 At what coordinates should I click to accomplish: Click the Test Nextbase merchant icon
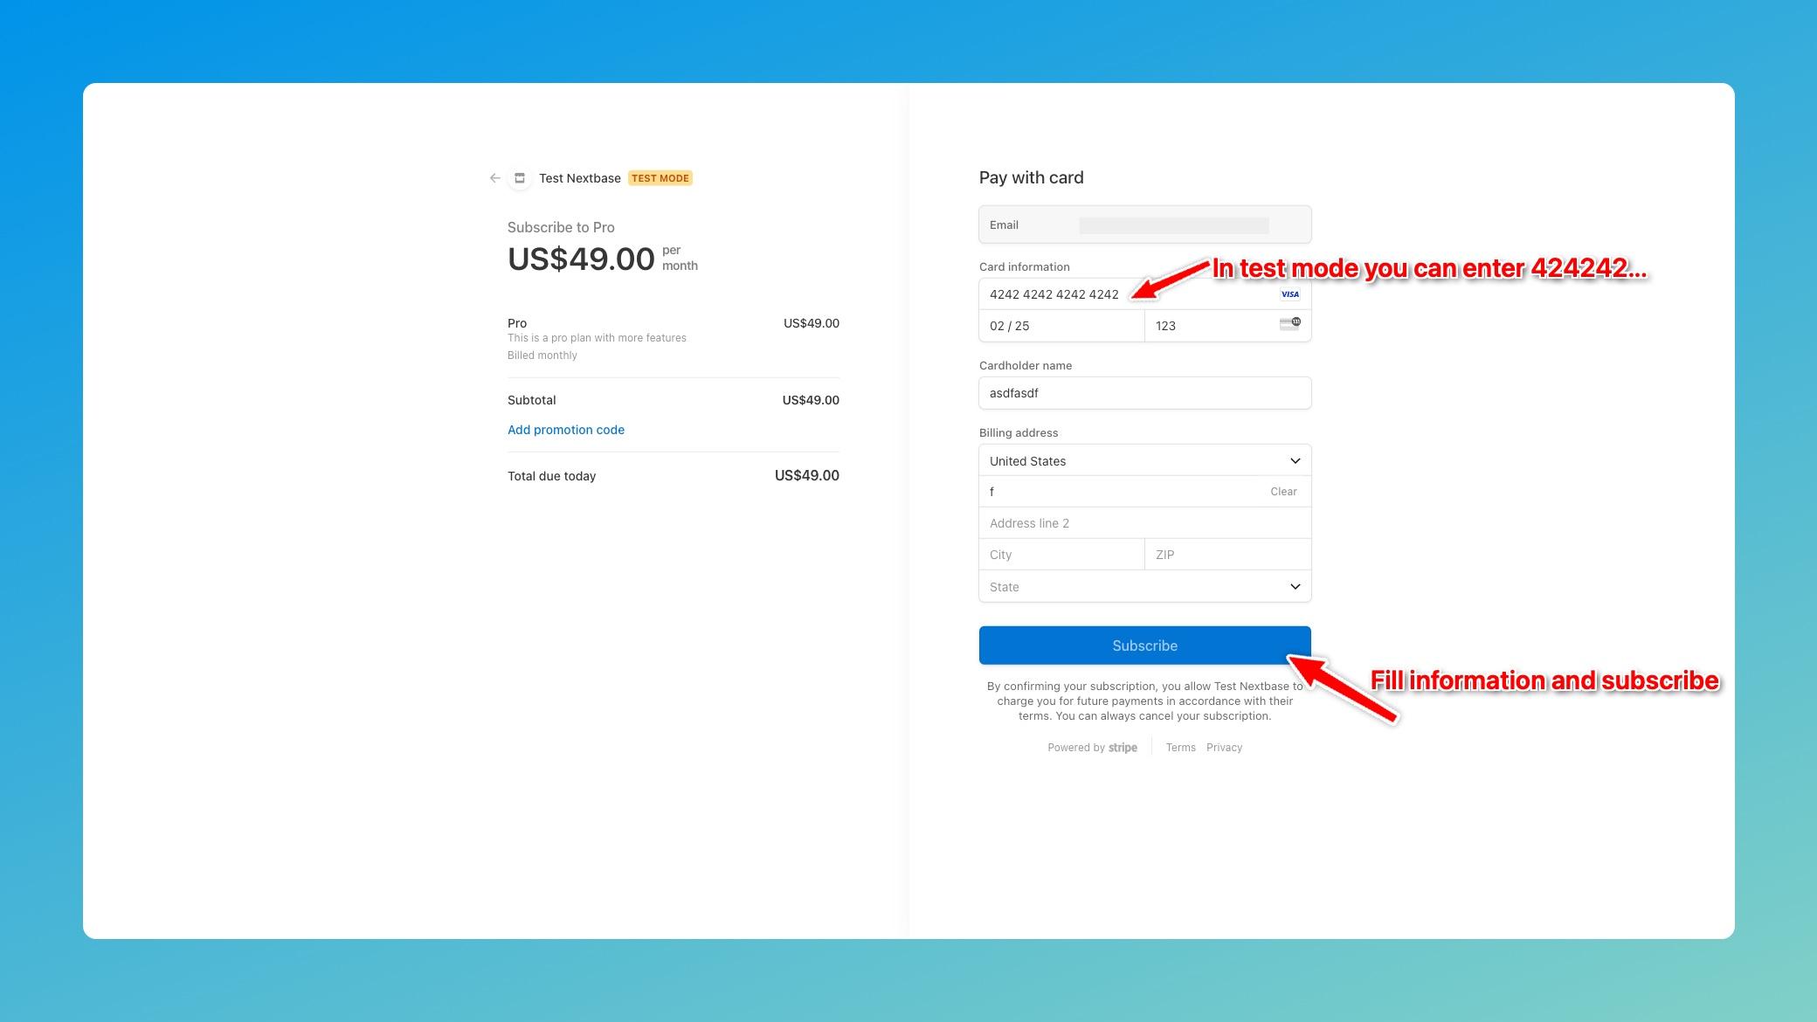pos(521,178)
